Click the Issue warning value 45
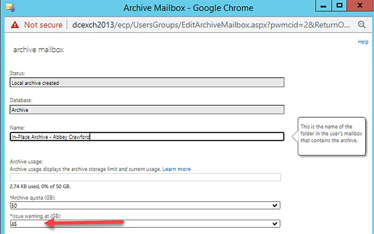The height and width of the screenshot is (234, 374). 14,224
